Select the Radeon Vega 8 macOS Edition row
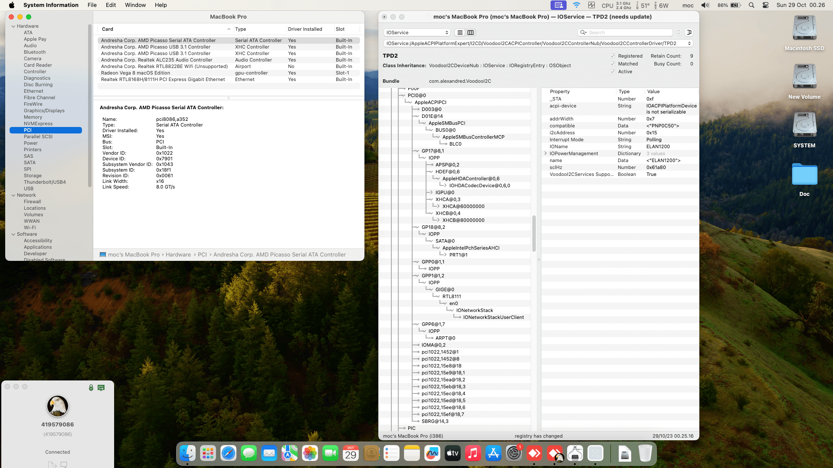 (135, 73)
